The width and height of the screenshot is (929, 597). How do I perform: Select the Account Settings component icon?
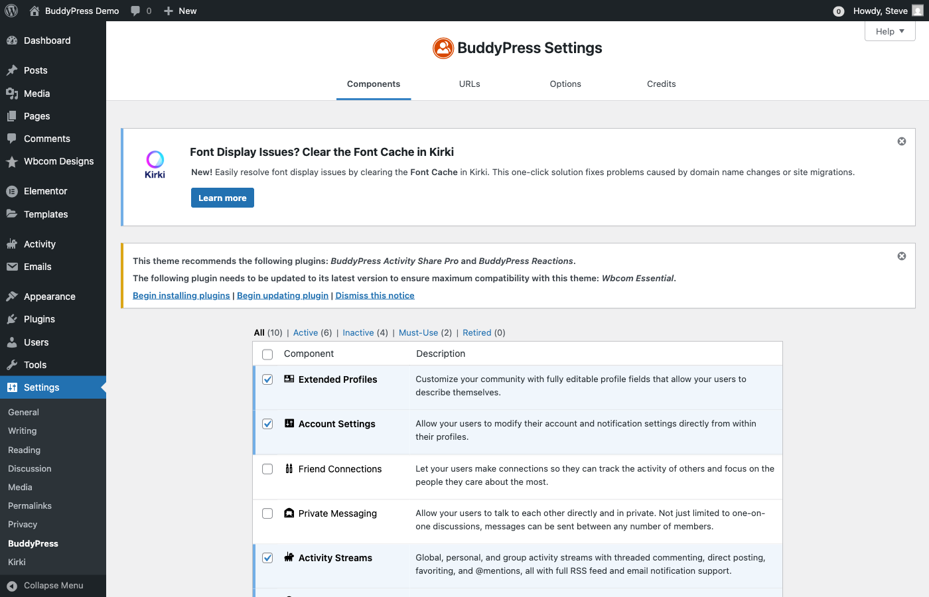(288, 423)
